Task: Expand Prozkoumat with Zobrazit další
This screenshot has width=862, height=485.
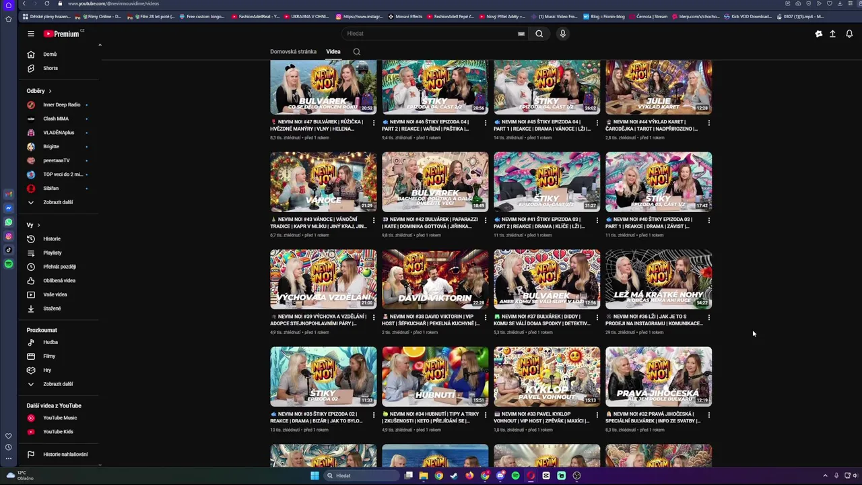Action: coord(59,384)
